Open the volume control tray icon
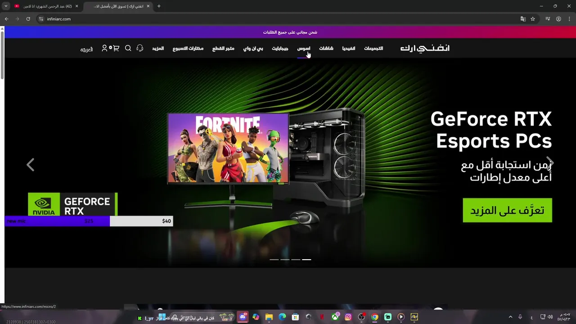The width and height of the screenshot is (576, 324). point(550,317)
